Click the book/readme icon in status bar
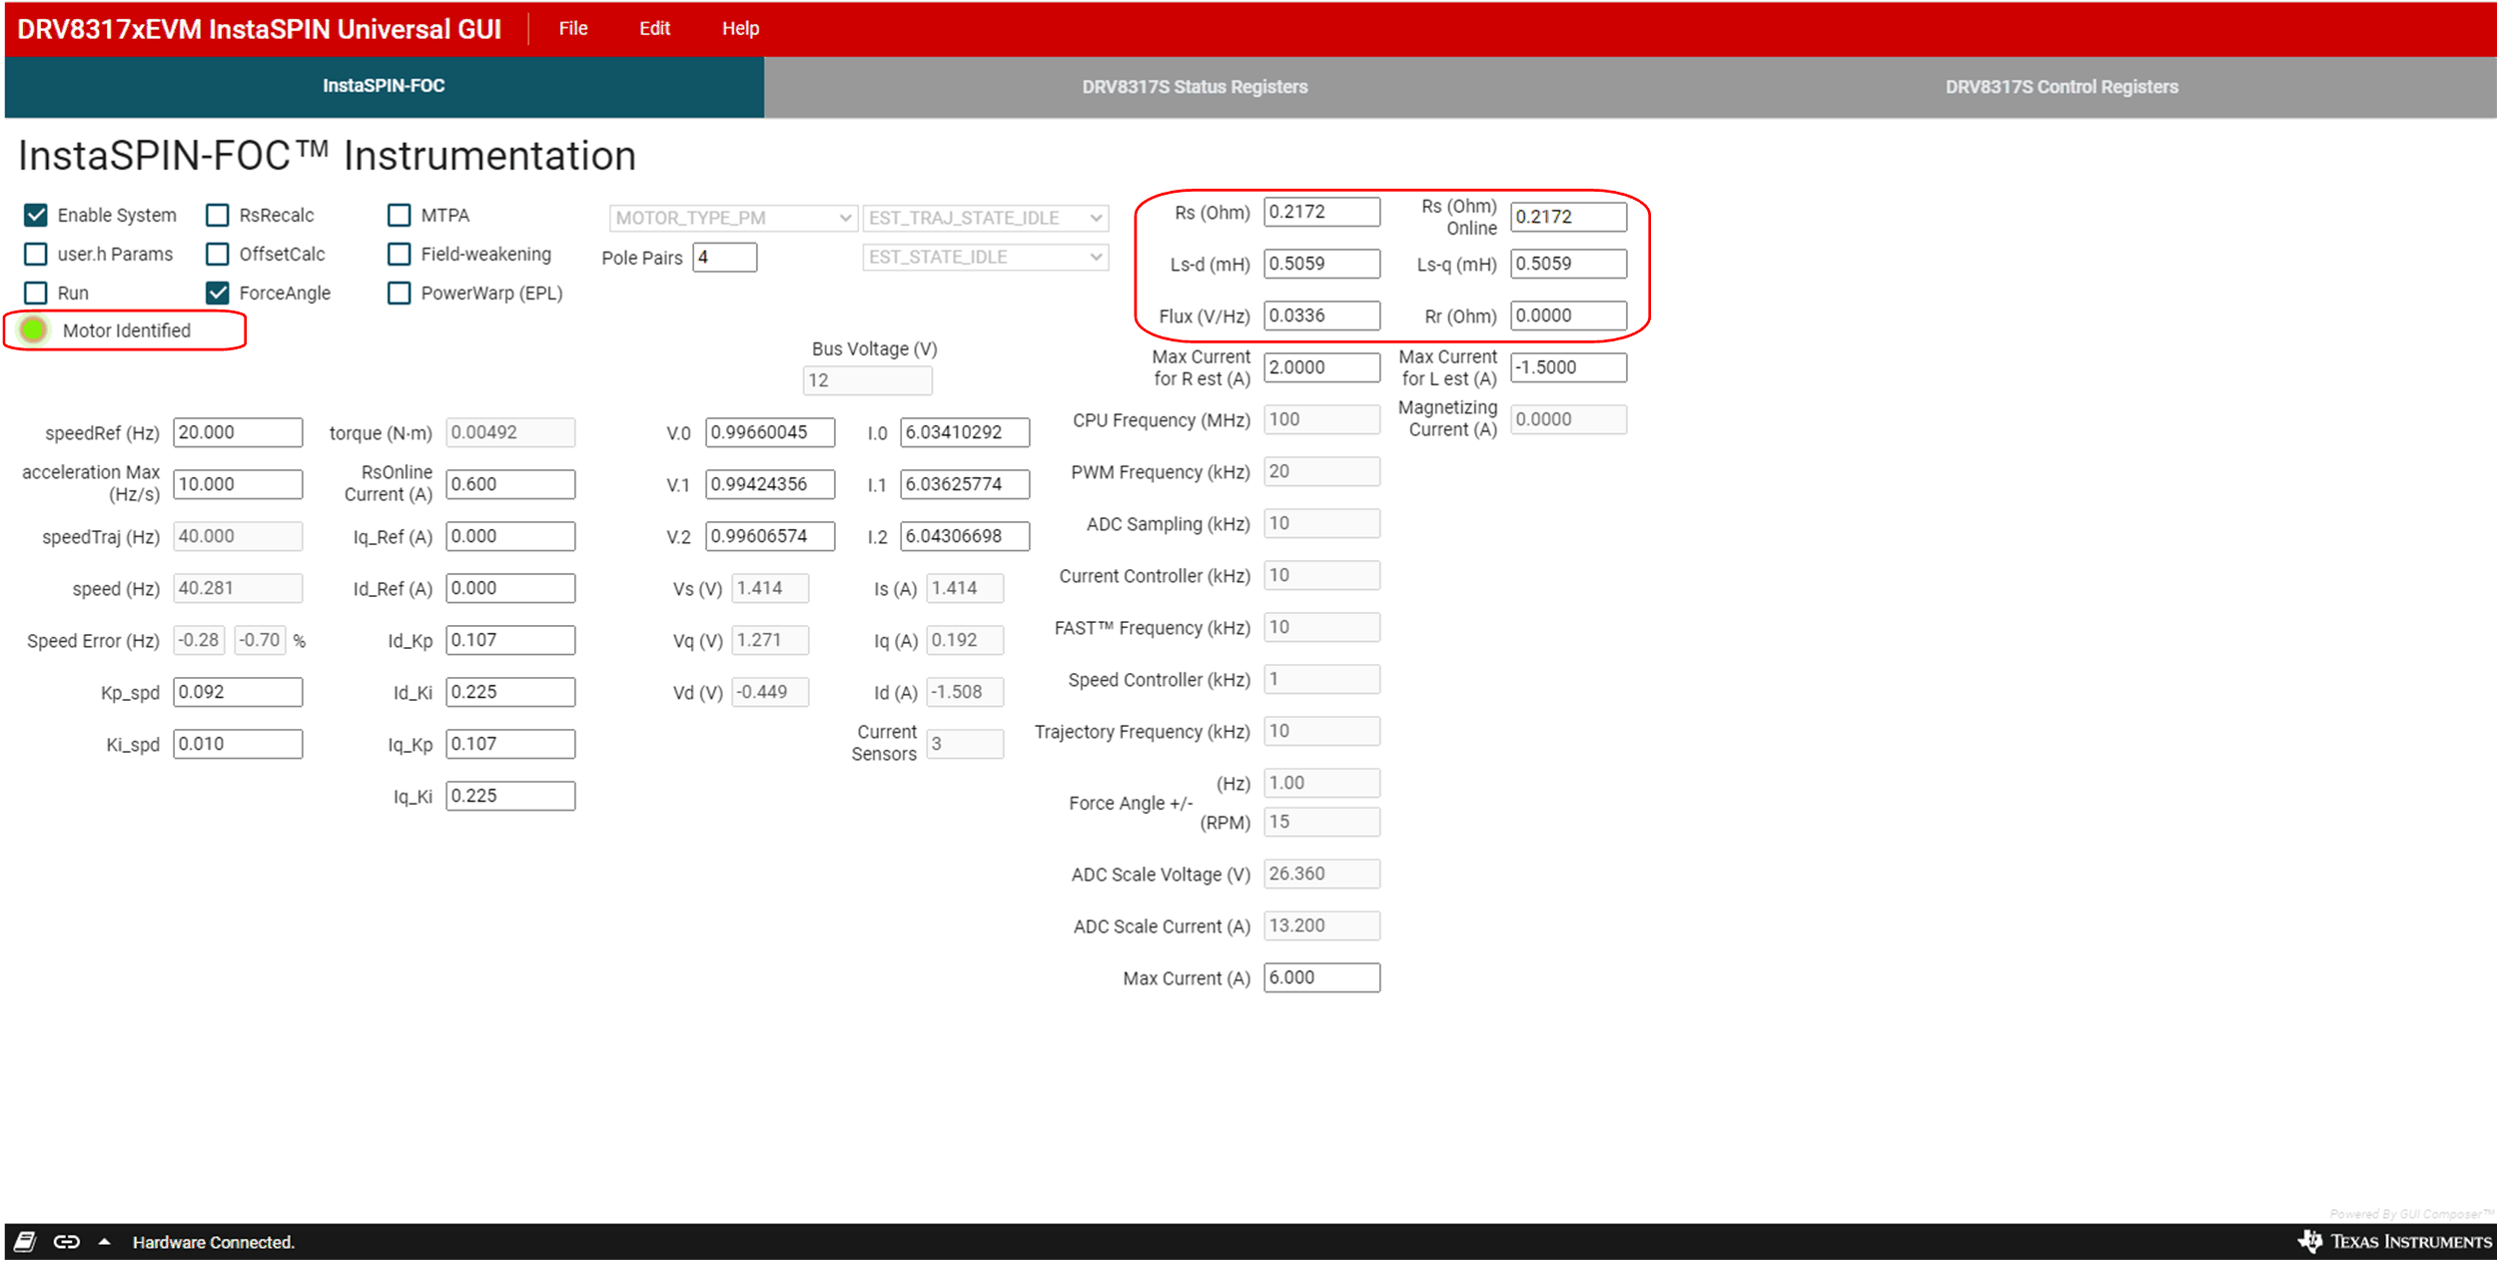This screenshot has width=2500, height=1261. point(25,1241)
